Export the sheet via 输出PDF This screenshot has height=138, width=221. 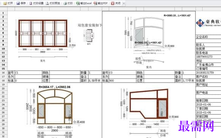click(101, 3)
